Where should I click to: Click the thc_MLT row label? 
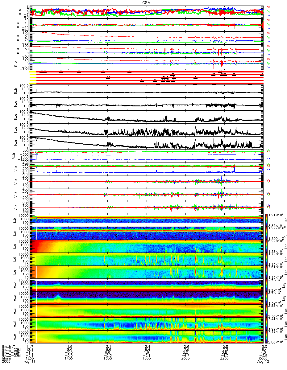[9, 346]
